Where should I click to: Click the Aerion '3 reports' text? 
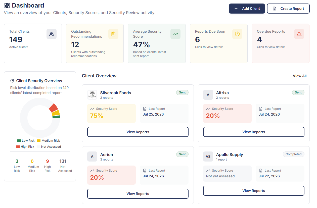[107, 160]
